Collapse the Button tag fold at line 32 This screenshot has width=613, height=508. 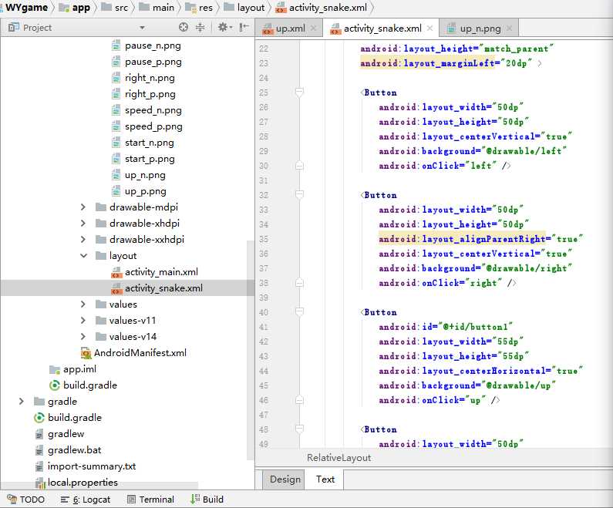point(299,194)
